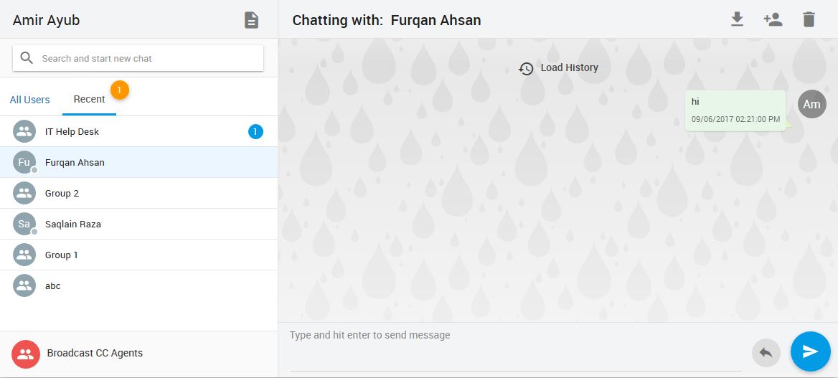
Task: Switch to the All Users tab
Action: click(30, 100)
